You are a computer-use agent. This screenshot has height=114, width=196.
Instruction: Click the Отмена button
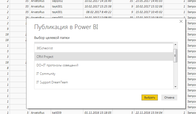pyautogui.click(x=169, y=97)
